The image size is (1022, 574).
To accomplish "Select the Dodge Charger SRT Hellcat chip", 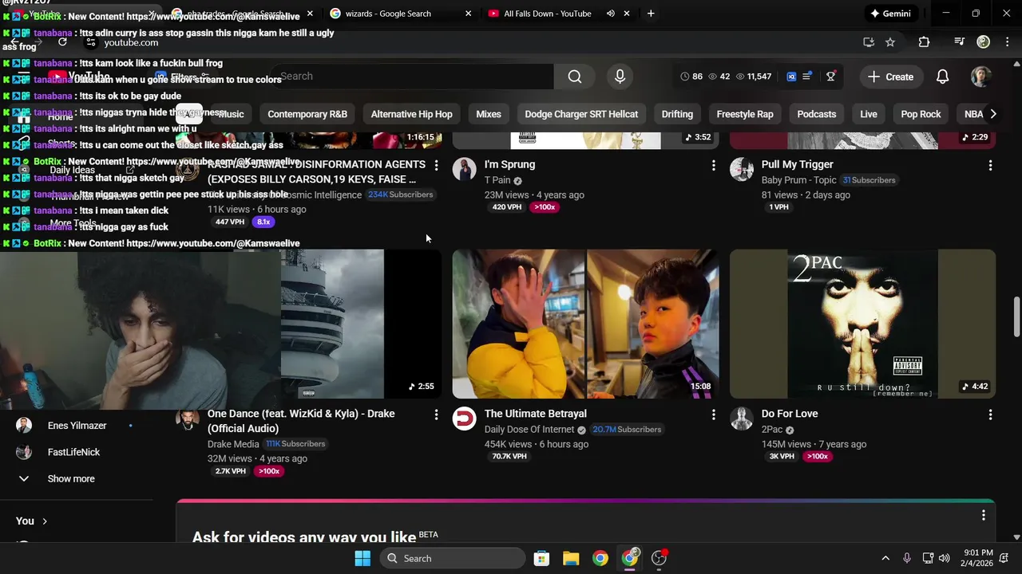I will [581, 114].
